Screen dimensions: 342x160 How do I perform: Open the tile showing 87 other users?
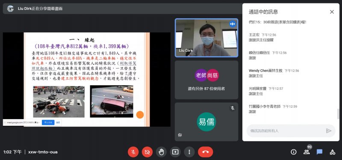coord(206,80)
